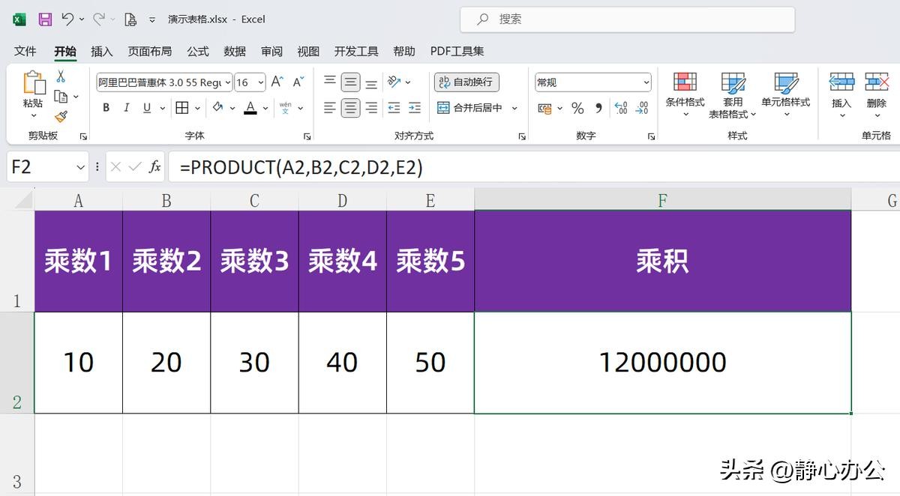
Task: Toggle Bold formatting
Action: (106, 108)
